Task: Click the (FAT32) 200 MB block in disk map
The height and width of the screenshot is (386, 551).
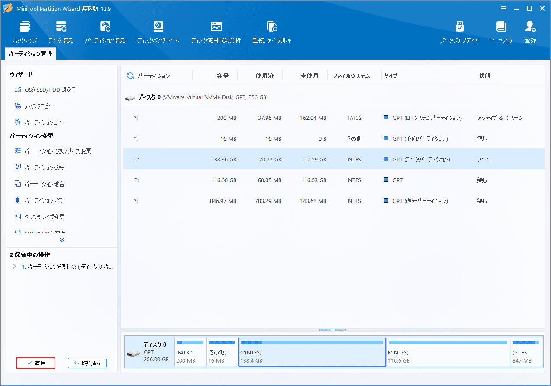Action: coord(190,352)
